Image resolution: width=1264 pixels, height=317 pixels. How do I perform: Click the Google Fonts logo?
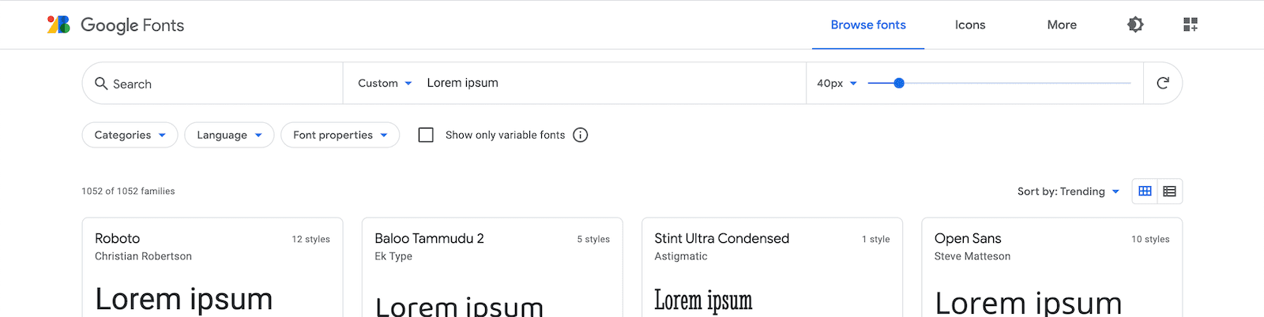pyautogui.click(x=115, y=25)
